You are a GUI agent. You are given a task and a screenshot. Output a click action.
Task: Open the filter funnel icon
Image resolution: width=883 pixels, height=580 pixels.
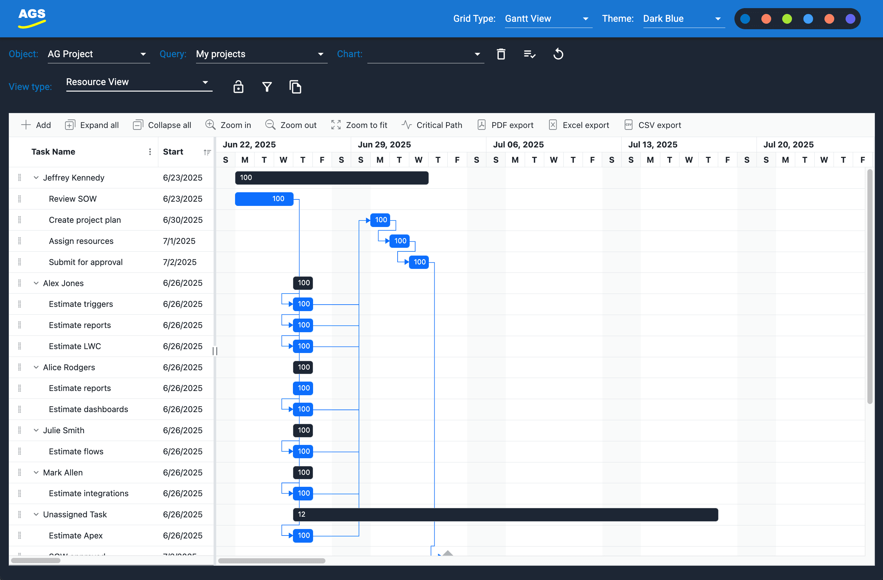pyautogui.click(x=267, y=87)
